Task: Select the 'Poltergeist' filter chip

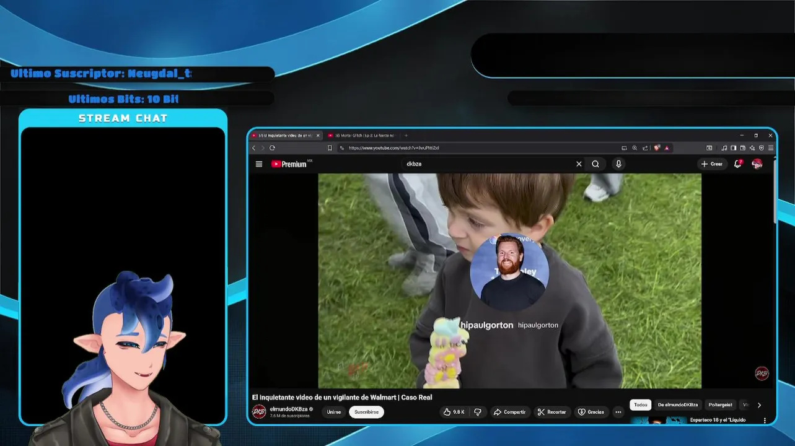Action: (x=721, y=405)
